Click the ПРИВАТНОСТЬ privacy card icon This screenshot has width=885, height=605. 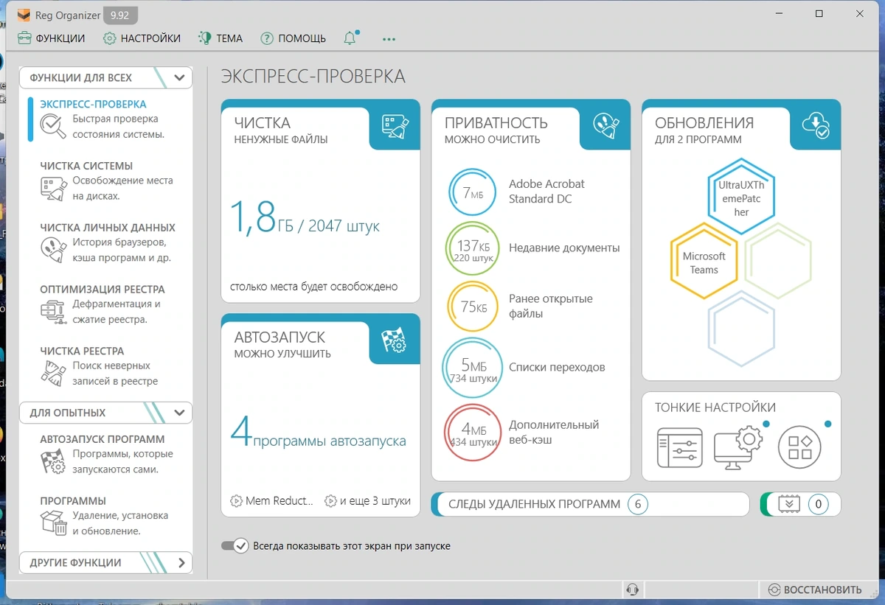pyautogui.click(x=605, y=126)
